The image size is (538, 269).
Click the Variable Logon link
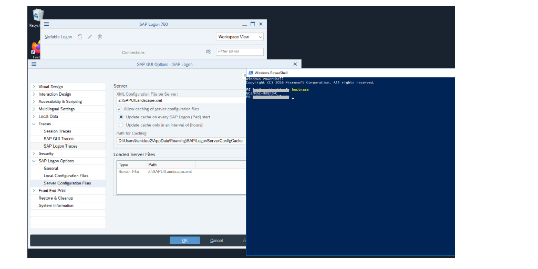58,37
